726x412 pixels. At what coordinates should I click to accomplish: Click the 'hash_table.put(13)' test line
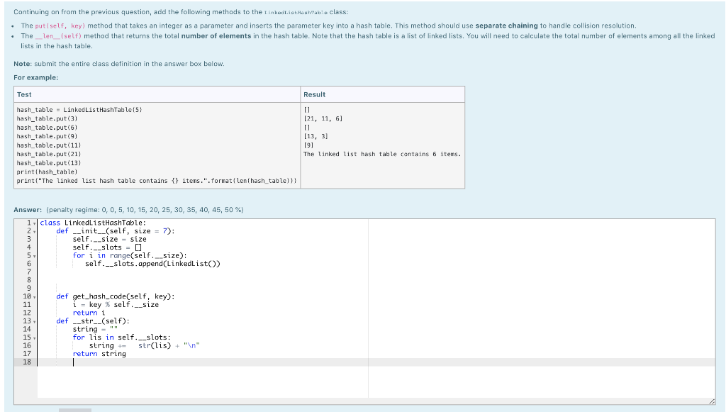(x=49, y=163)
